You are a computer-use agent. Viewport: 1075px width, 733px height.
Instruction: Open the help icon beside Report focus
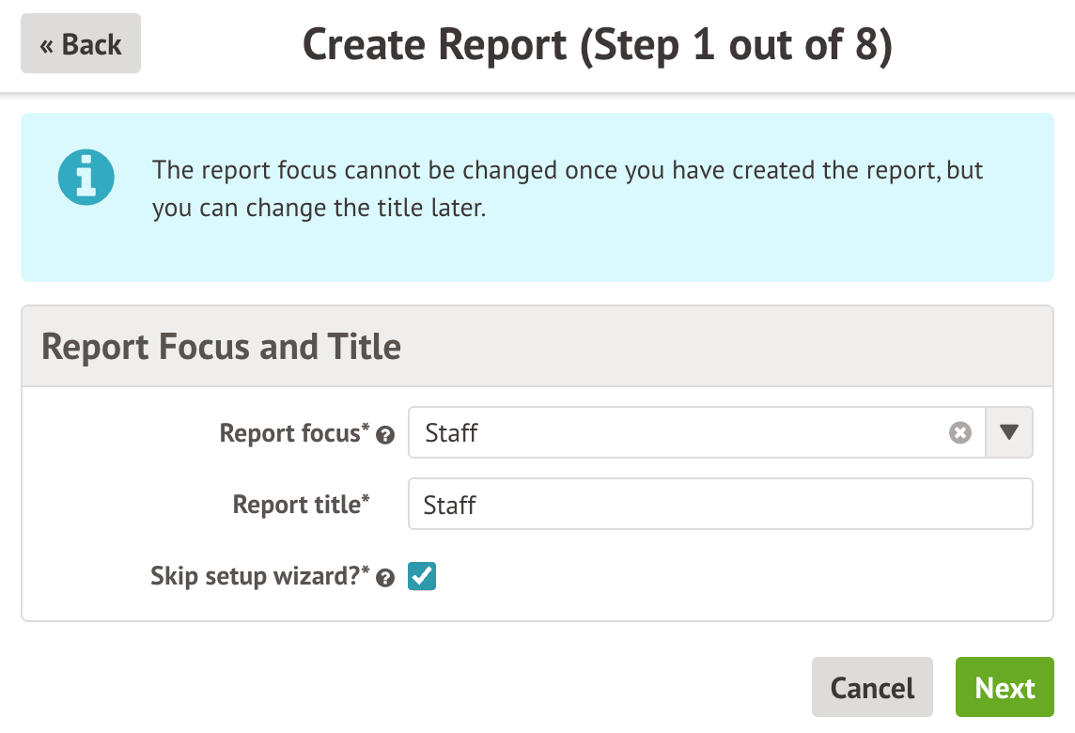coord(384,435)
